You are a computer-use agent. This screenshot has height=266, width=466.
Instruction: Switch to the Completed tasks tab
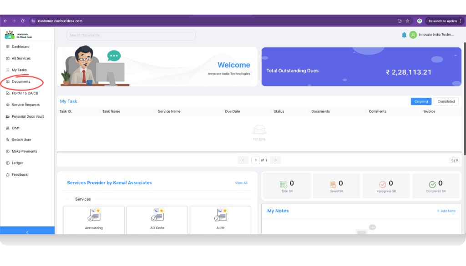pyautogui.click(x=446, y=101)
